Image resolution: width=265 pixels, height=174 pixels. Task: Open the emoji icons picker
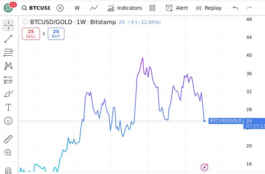coord(8,121)
